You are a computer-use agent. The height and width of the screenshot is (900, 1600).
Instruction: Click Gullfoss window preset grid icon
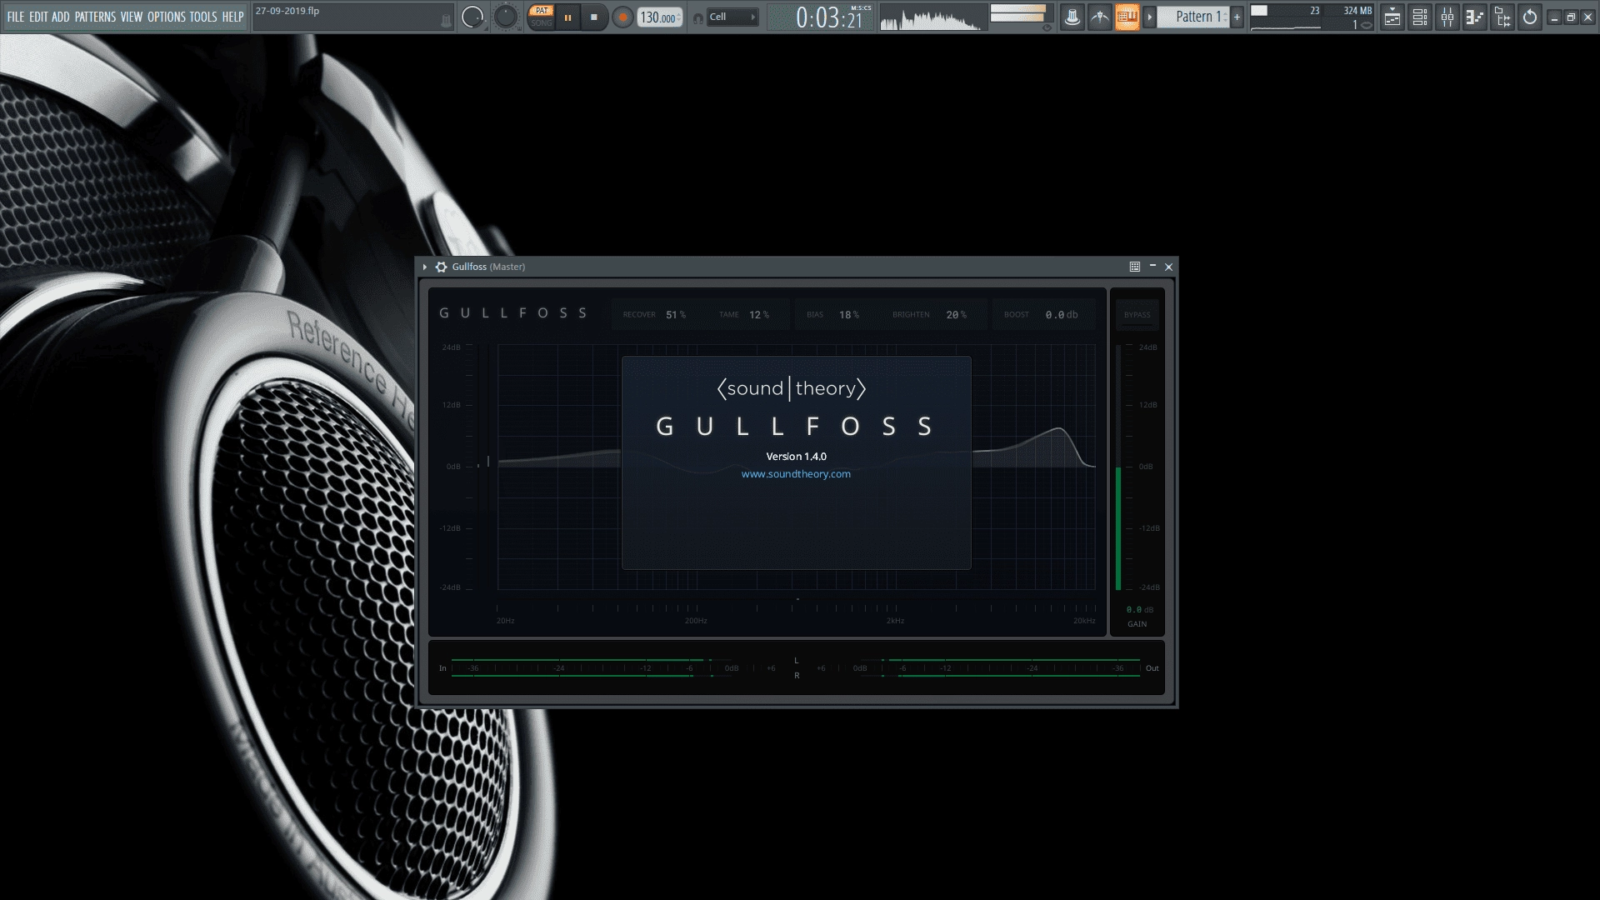pos(1135,267)
